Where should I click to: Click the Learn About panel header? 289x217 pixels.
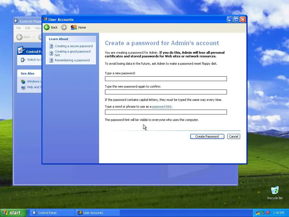(x=71, y=39)
